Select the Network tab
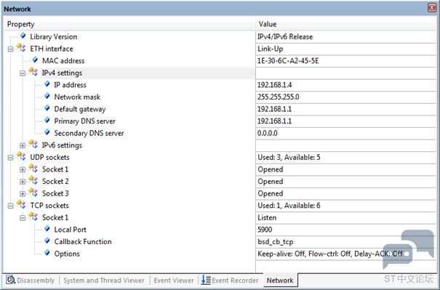This screenshot has width=440, height=290. click(280, 280)
